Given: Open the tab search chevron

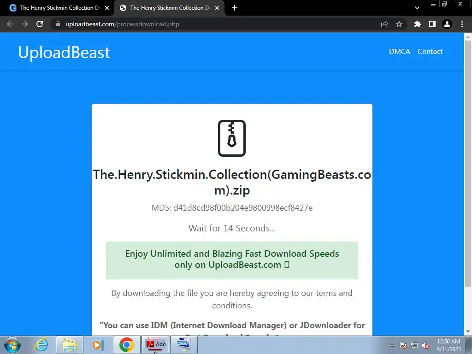Looking at the screenshot, I should click(417, 8).
